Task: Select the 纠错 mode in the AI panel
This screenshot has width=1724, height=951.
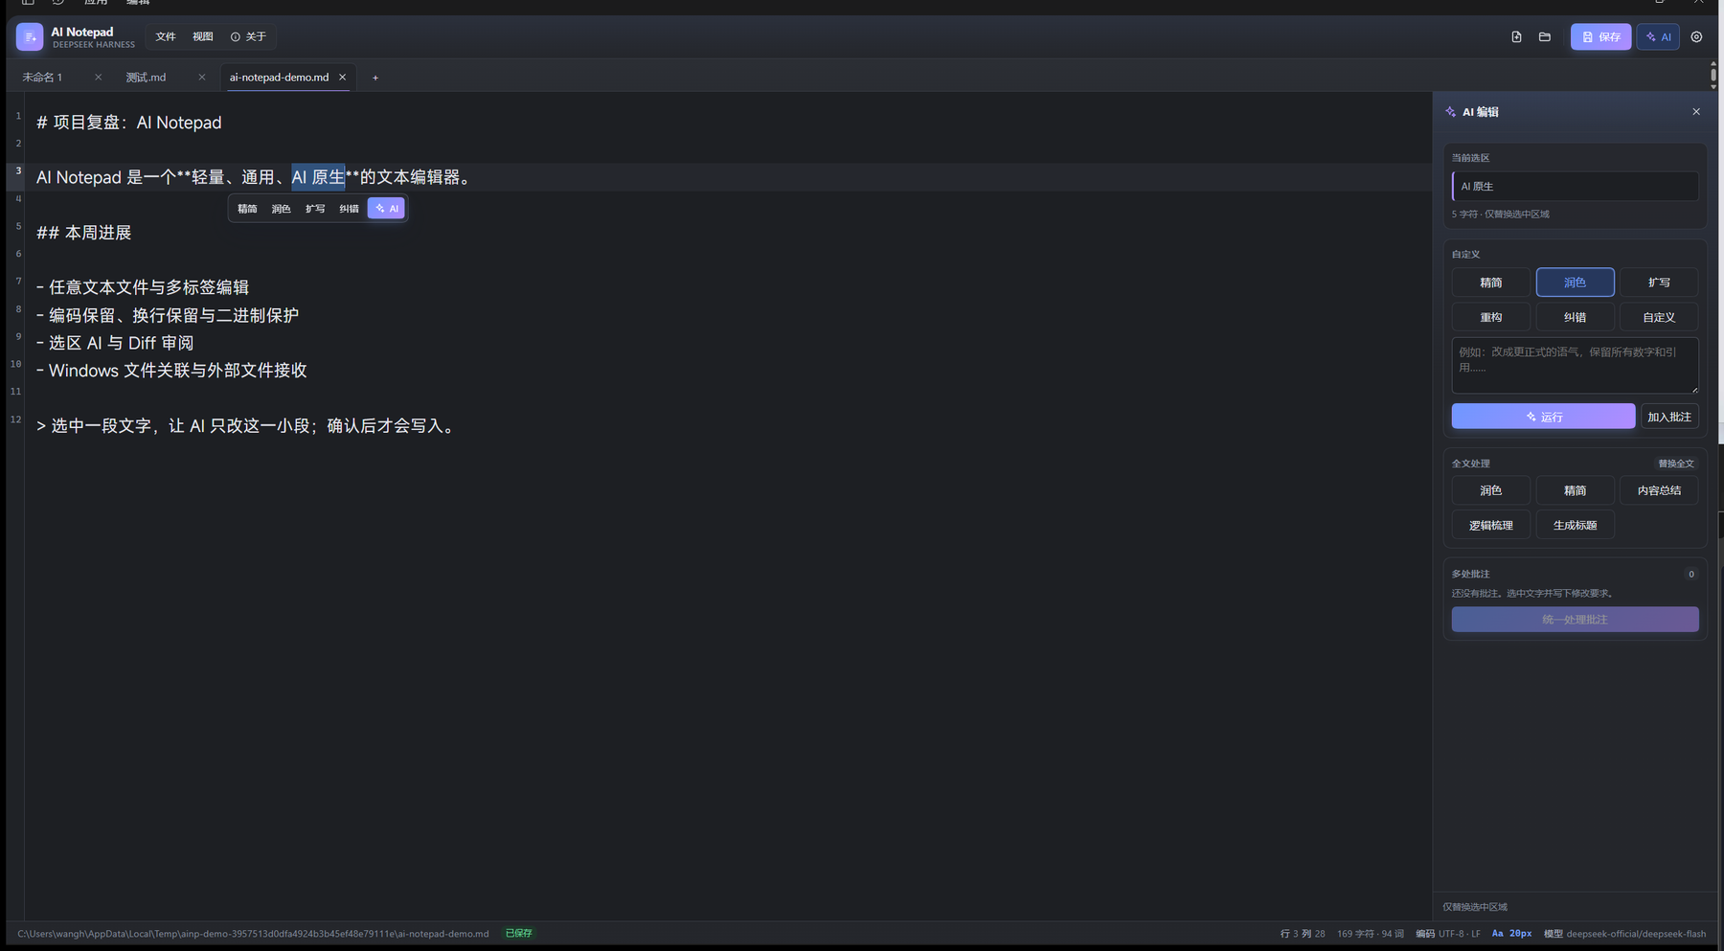Action: point(1575,317)
